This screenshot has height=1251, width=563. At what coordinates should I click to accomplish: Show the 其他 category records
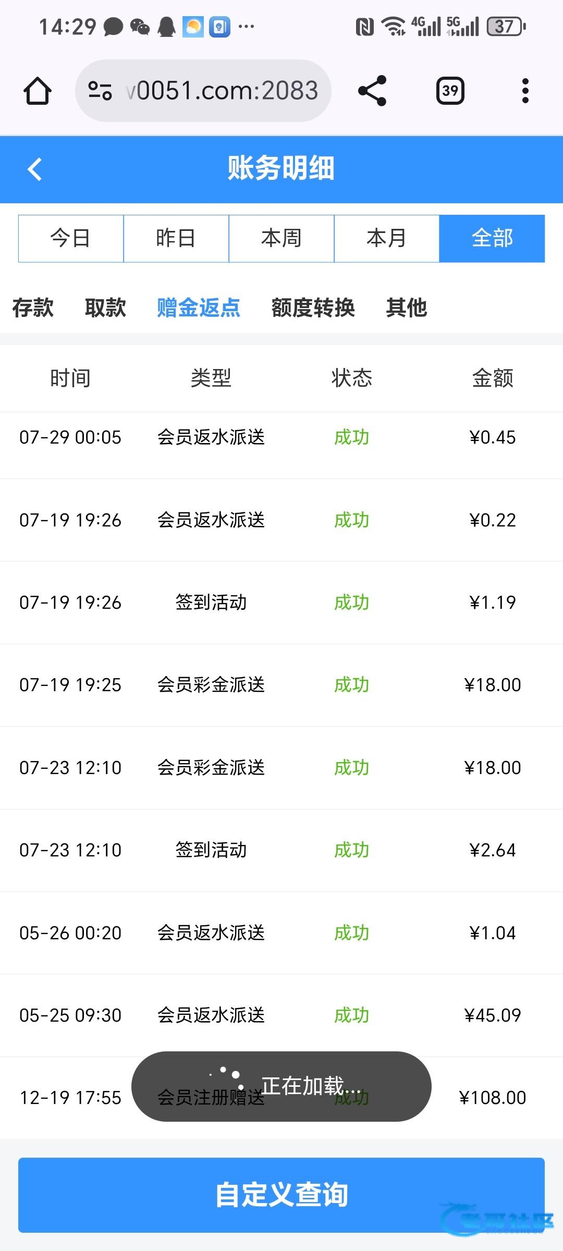407,308
